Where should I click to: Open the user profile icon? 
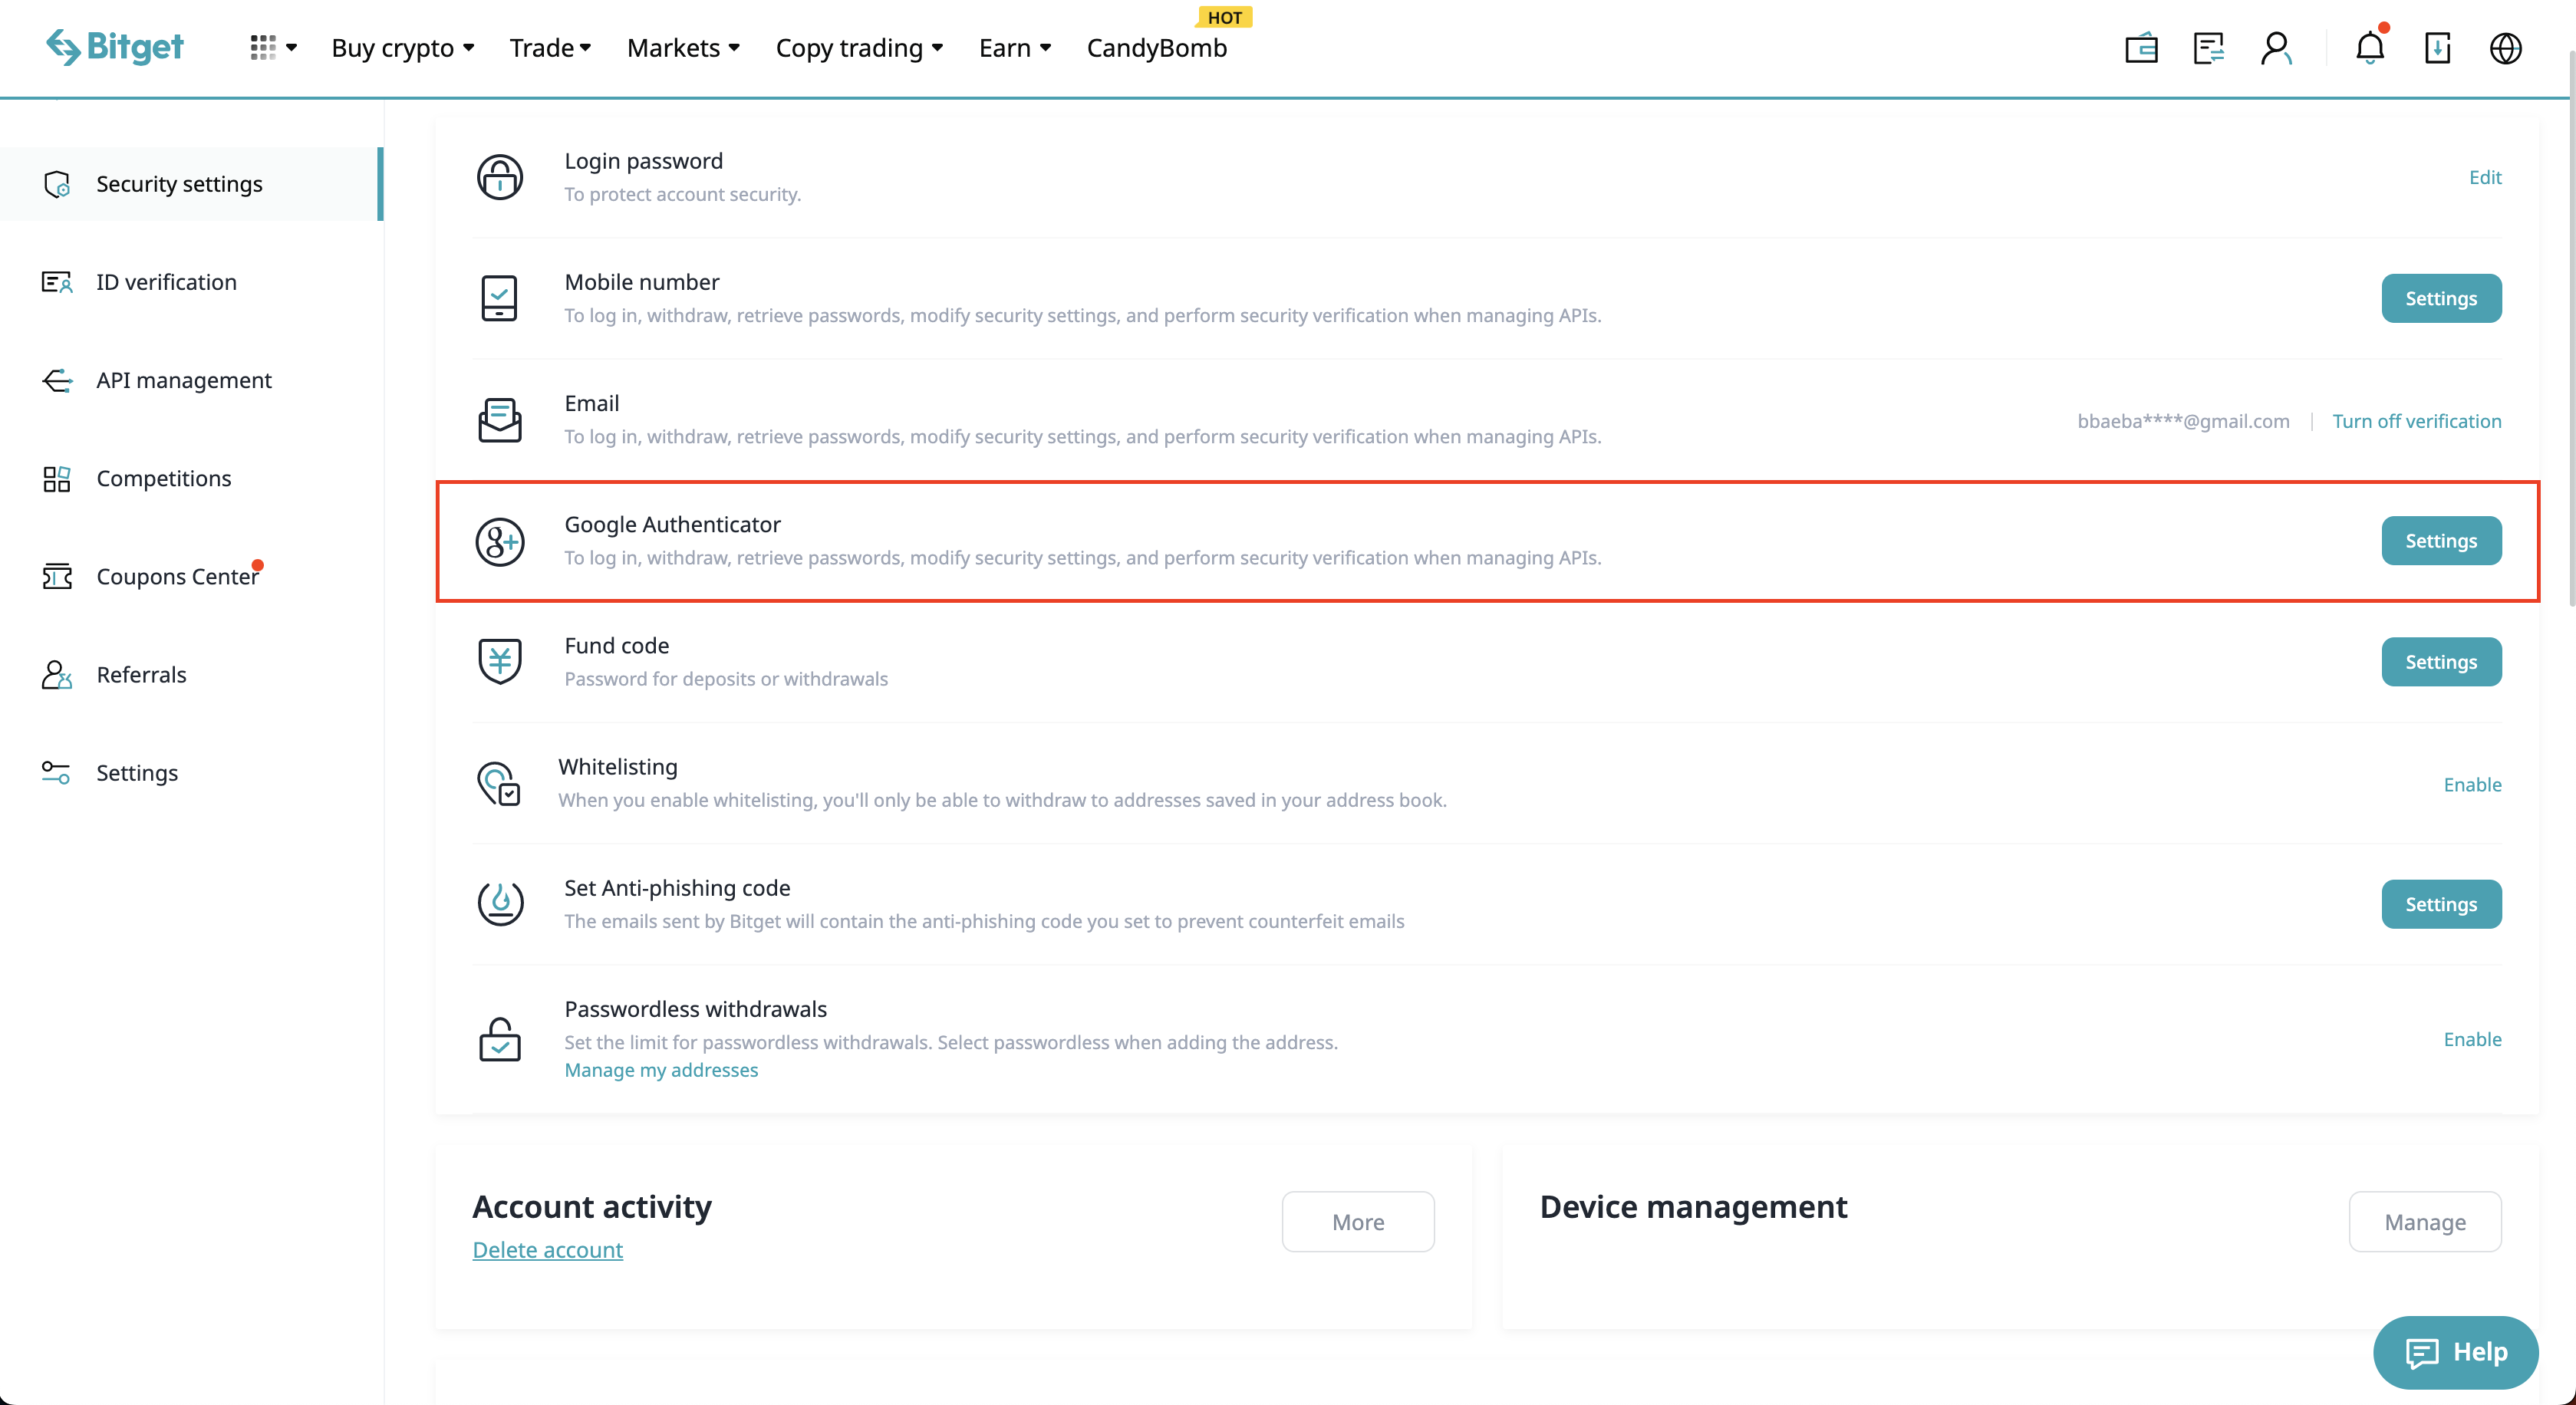(x=2276, y=48)
